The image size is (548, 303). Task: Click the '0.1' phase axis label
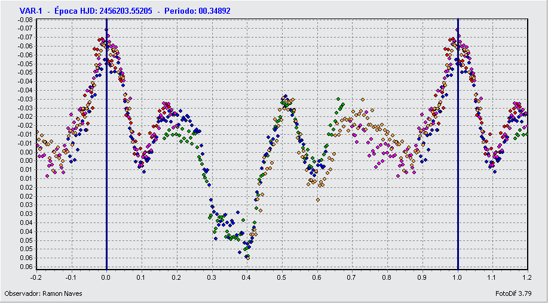pyautogui.click(x=141, y=277)
